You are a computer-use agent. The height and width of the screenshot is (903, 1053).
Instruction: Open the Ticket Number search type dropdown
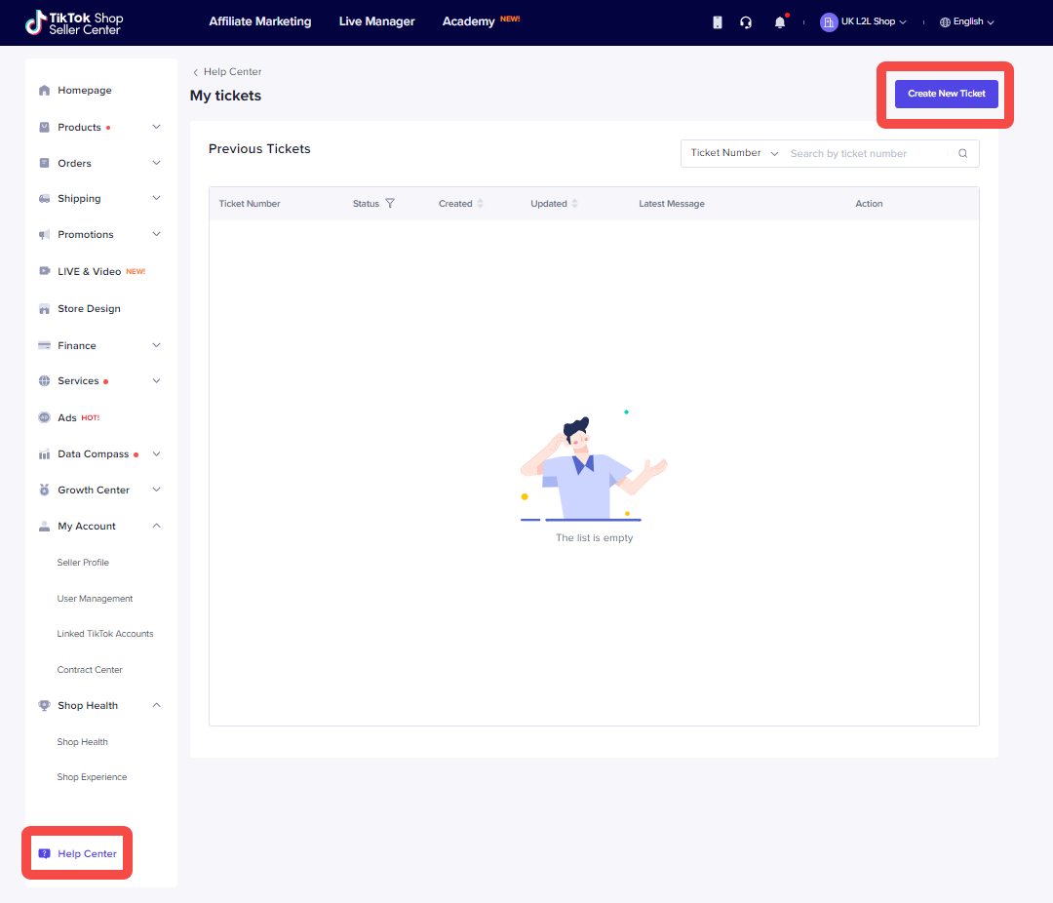(x=731, y=153)
